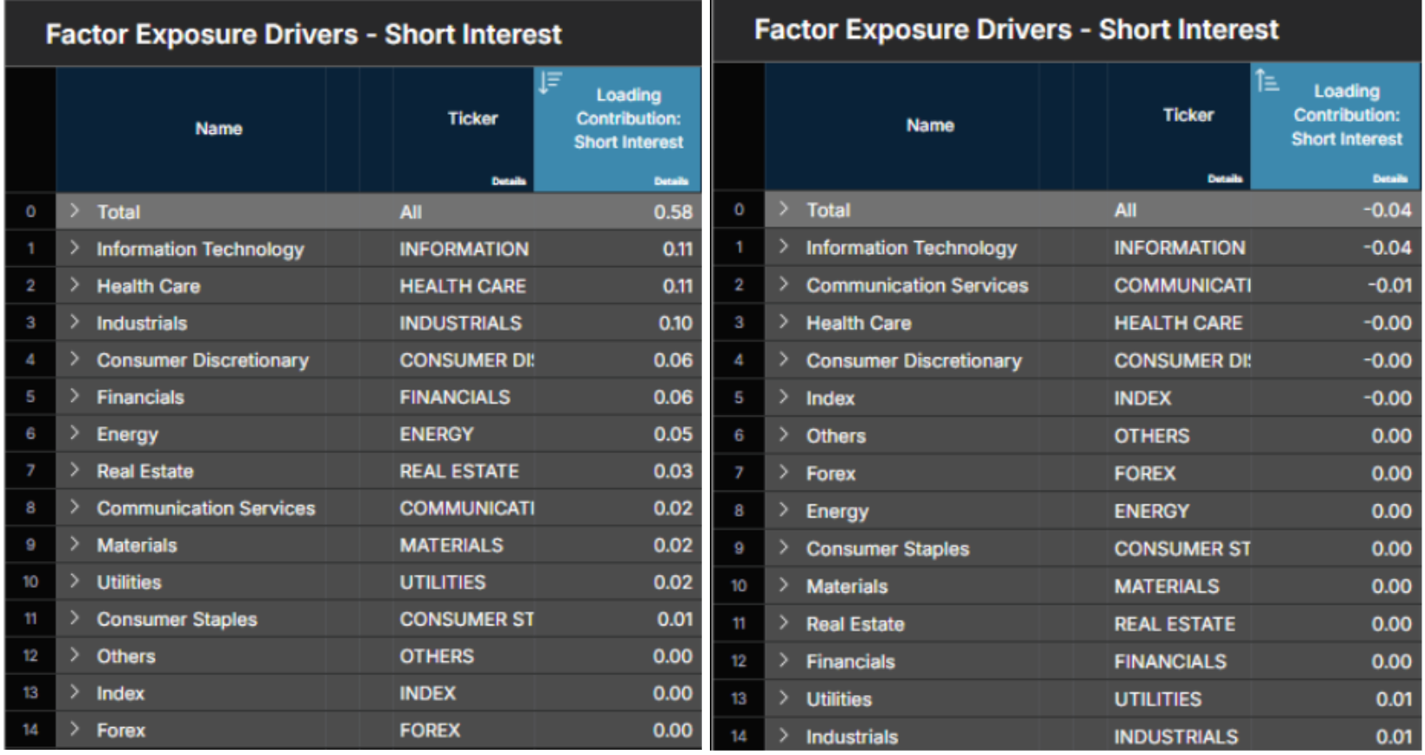Expand Energy row showing 0.05 value
The image size is (1425, 755).
(75, 433)
